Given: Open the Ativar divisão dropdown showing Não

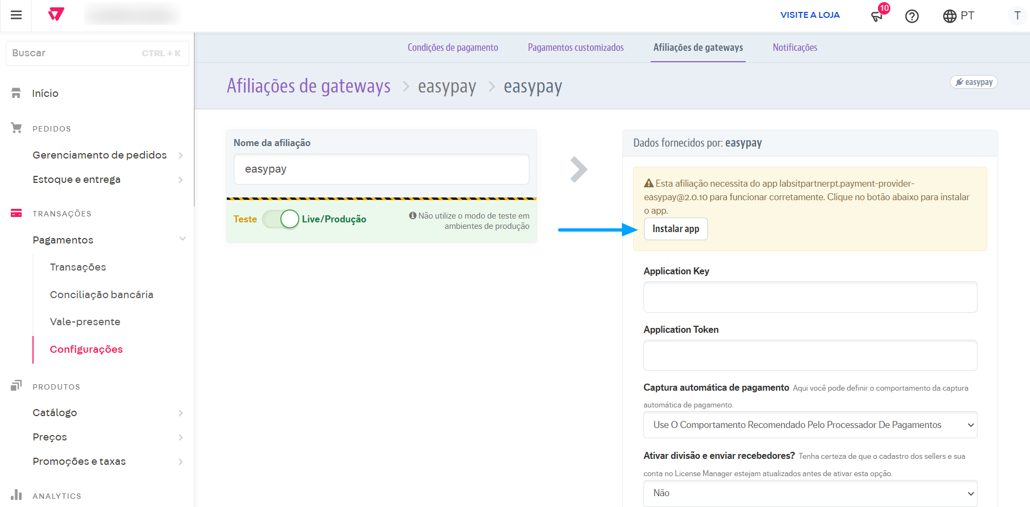Looking at the screenshot, I should tap(810, 493).
